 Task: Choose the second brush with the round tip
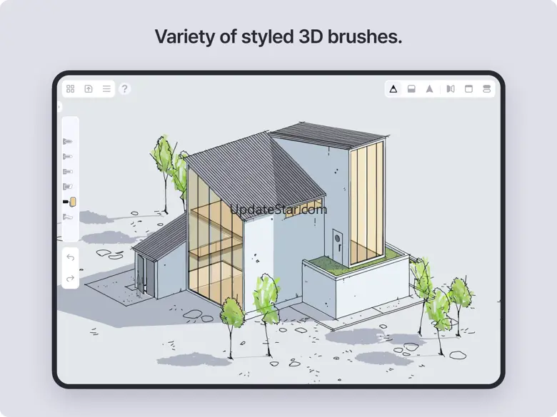click(x=68, y=156)
